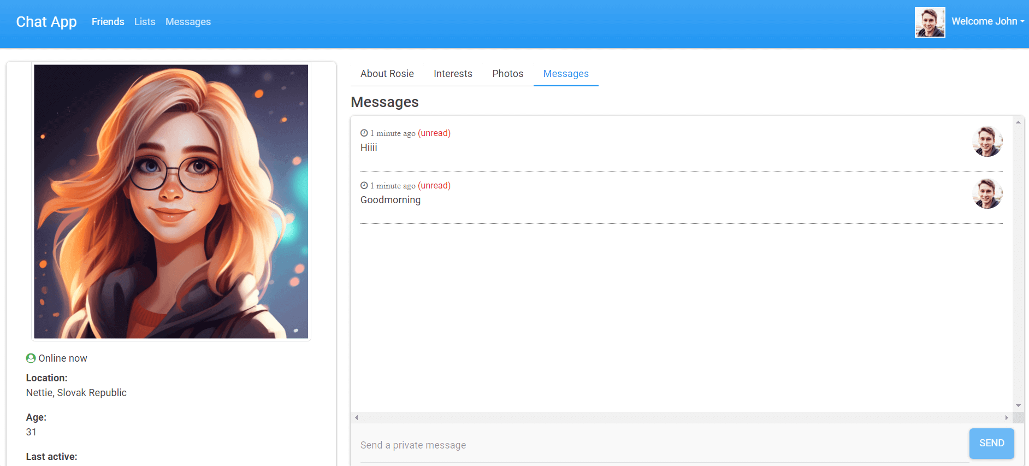The width and height of the screenshot is (1029, 466).
Task: Click sender avatar next to Goodmorning message
Action: click(987, 194)
